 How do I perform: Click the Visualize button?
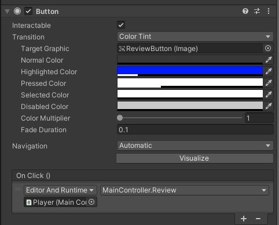tap(194, 158)
